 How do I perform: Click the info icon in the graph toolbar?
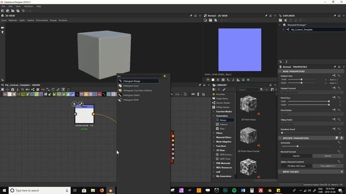coord(18,89)
